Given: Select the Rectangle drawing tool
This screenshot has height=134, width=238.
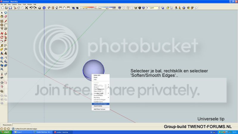Looking at the screenshot, I should pos(2,21).
